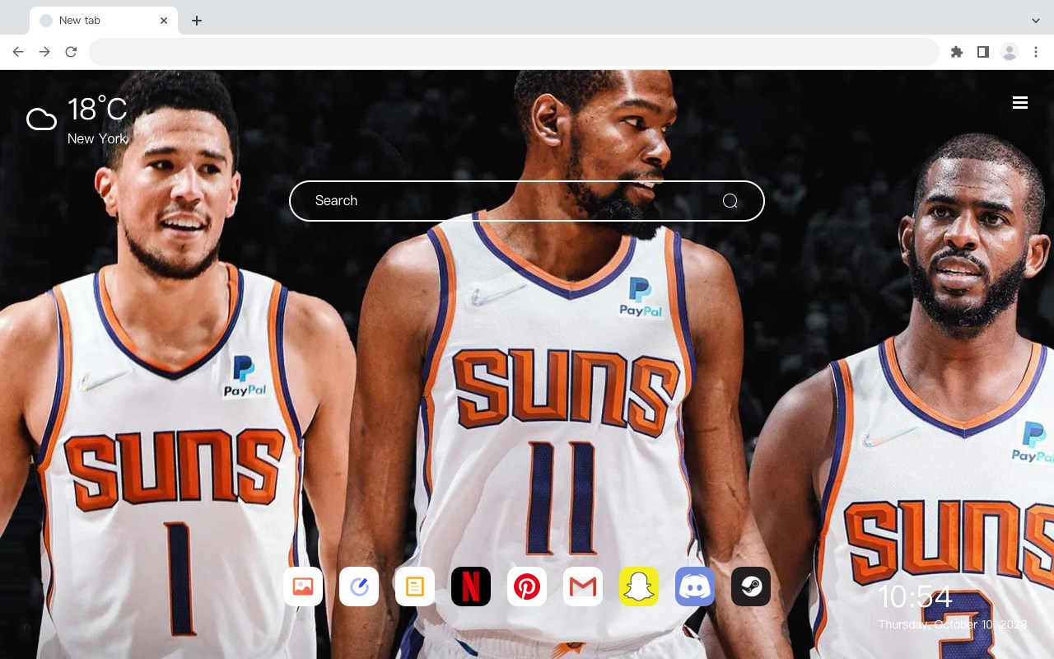Viewport: 1054px width, 659px height.
Task: Open the Gmail shortcut
Action: click(x=583, y=587)
